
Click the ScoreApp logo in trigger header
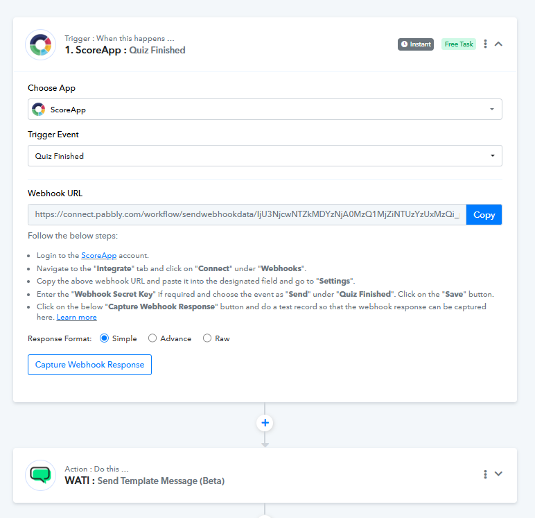click(x=40, y=44)
